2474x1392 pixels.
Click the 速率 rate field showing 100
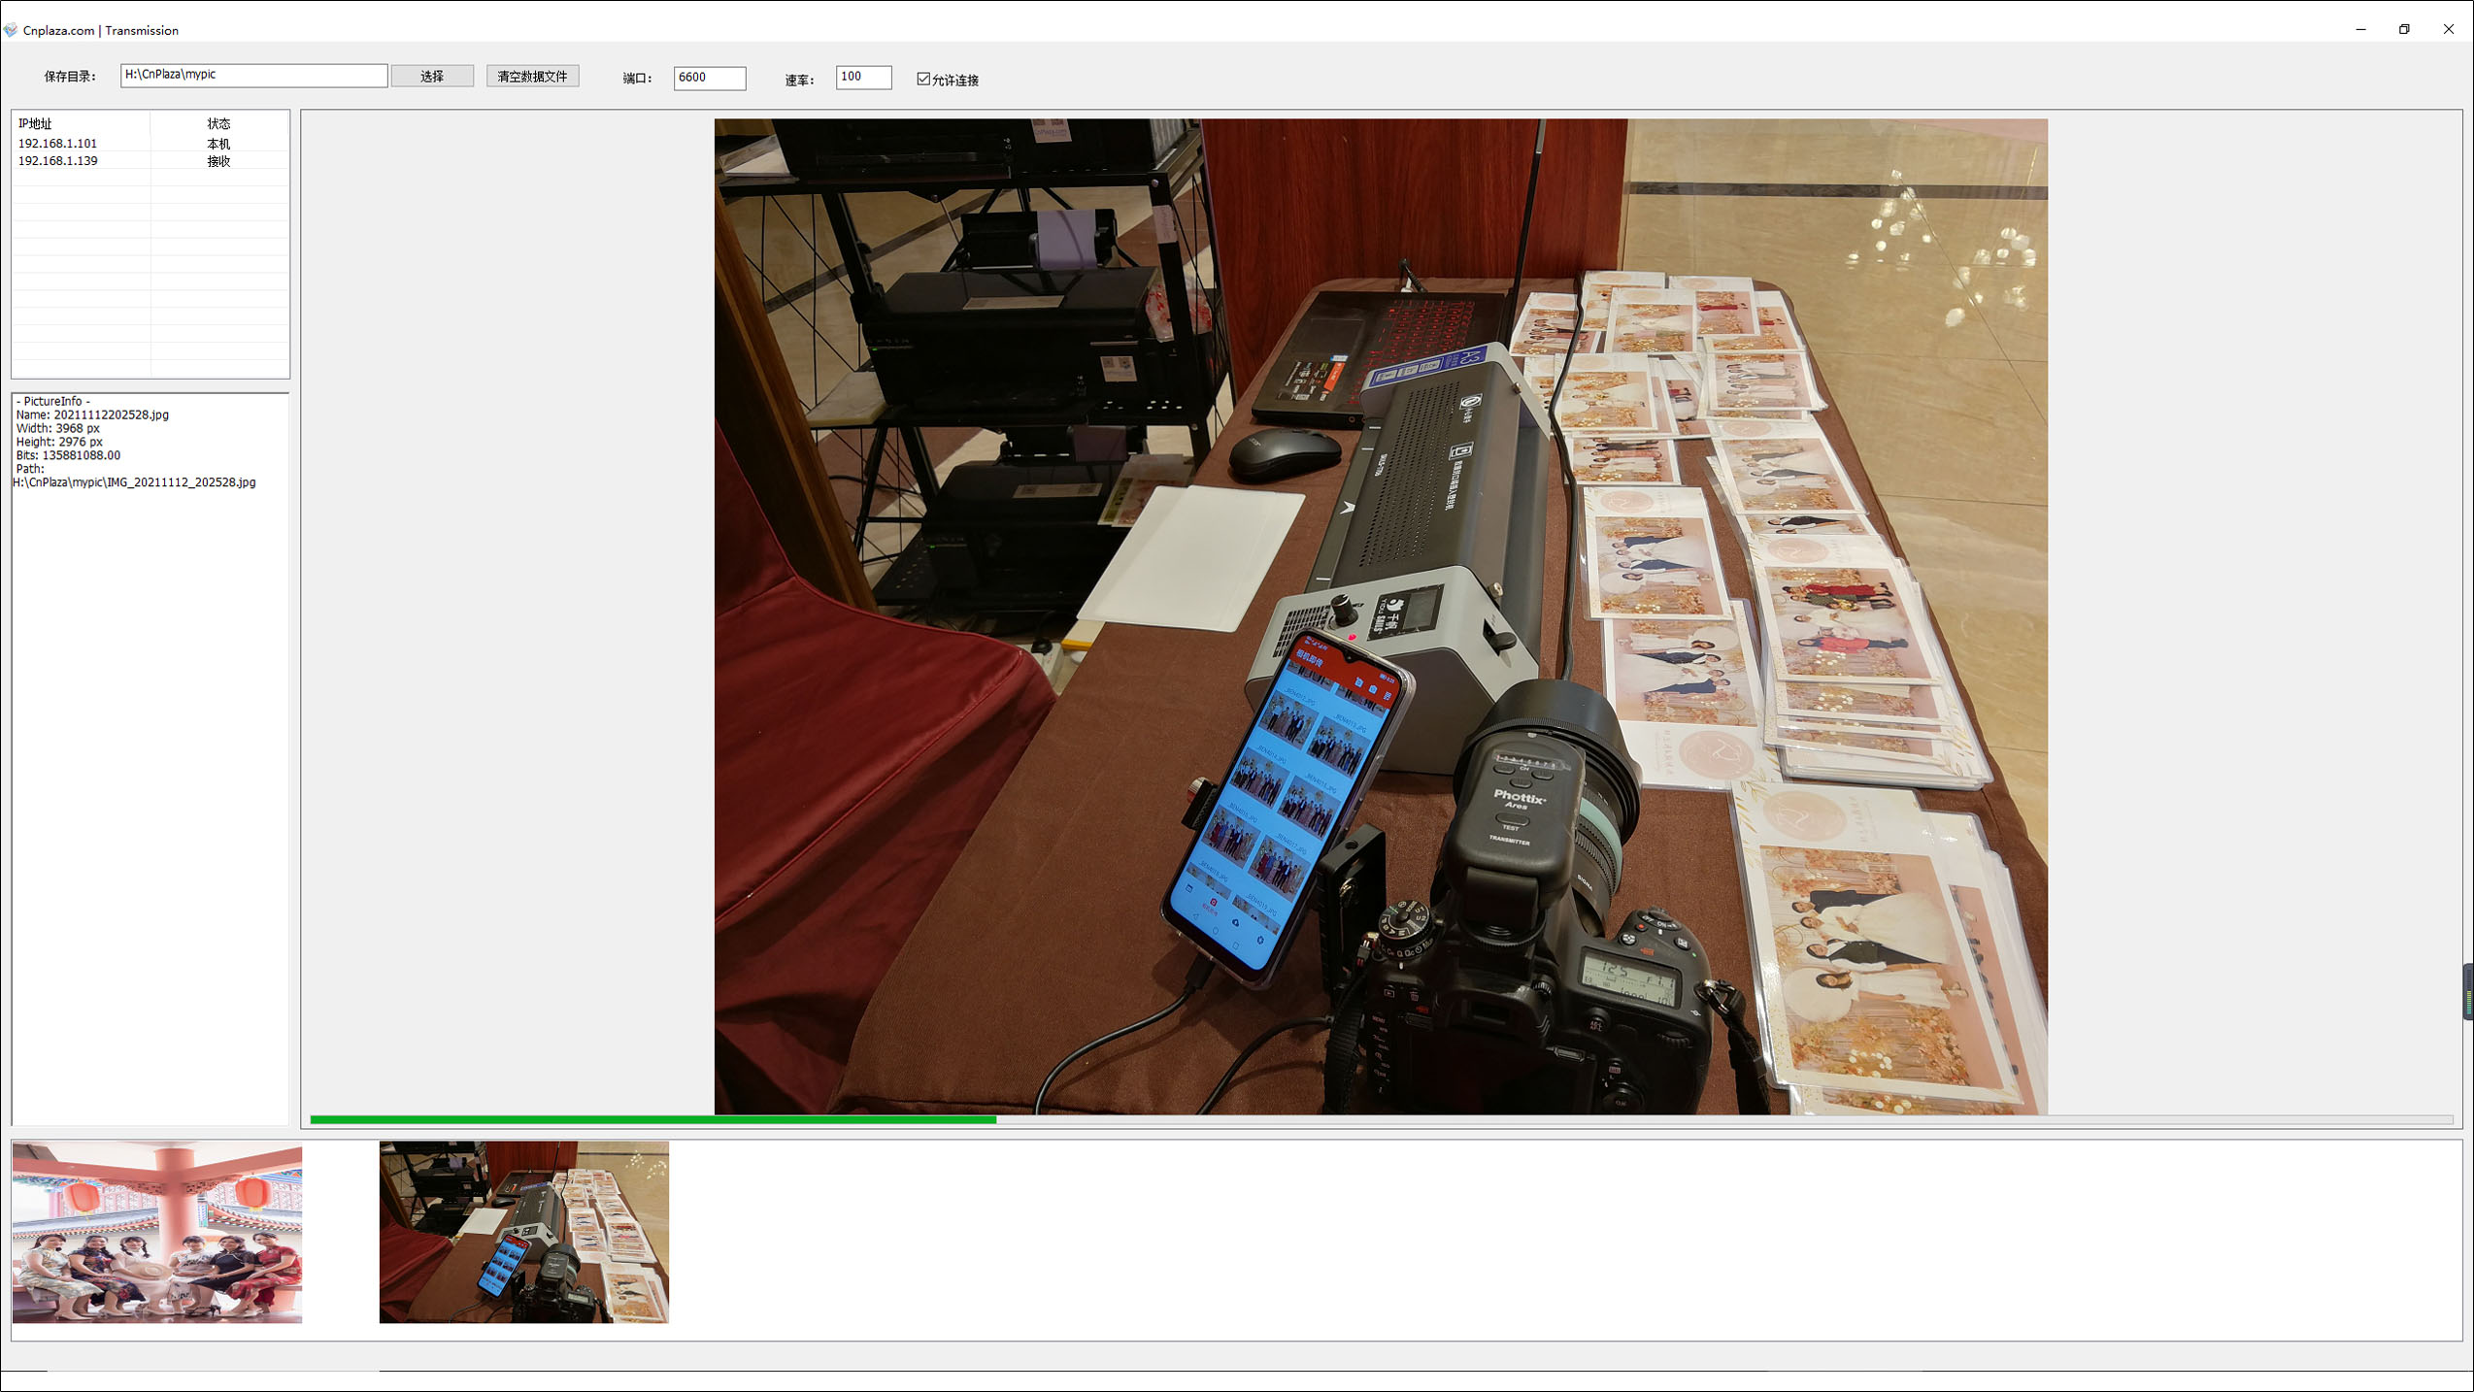pos(862,77)
